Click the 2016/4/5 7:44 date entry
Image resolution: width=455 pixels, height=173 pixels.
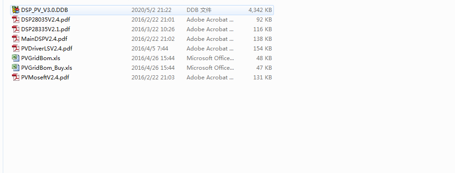coord(150,48)
